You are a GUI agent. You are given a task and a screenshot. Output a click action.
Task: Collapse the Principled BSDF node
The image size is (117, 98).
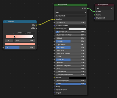tap(56, 5)
